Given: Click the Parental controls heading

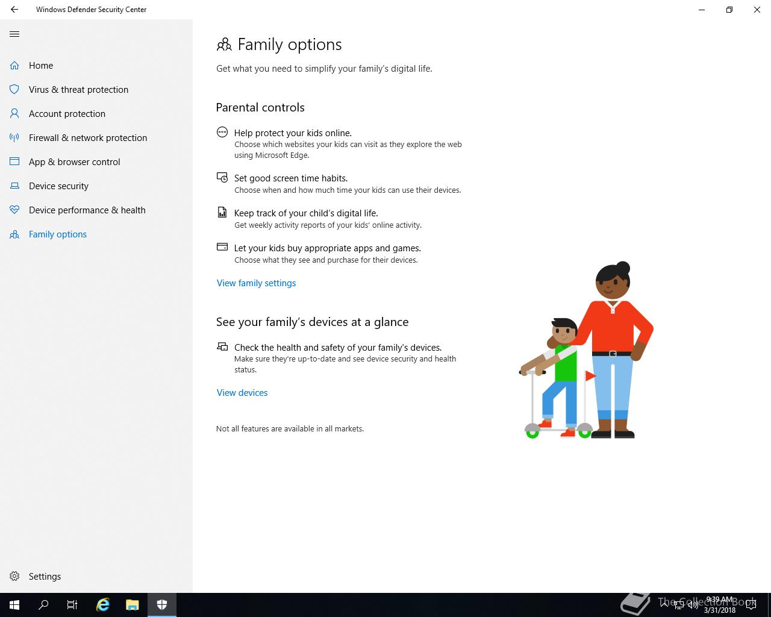Looking at the screenshot, I should (x=260, y=107).
